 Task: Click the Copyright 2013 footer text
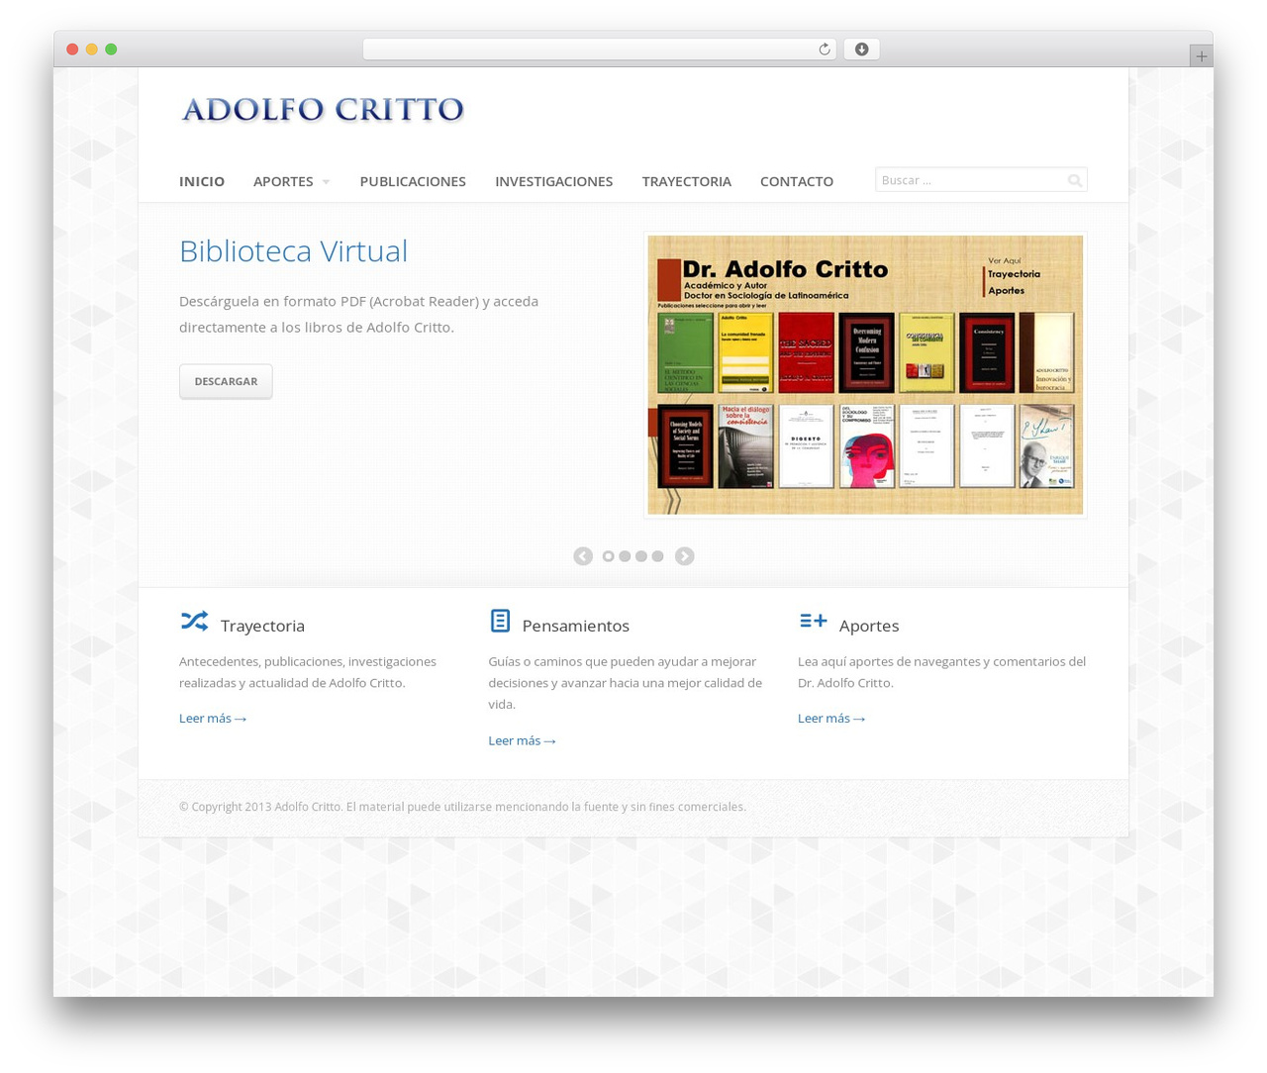462,807
